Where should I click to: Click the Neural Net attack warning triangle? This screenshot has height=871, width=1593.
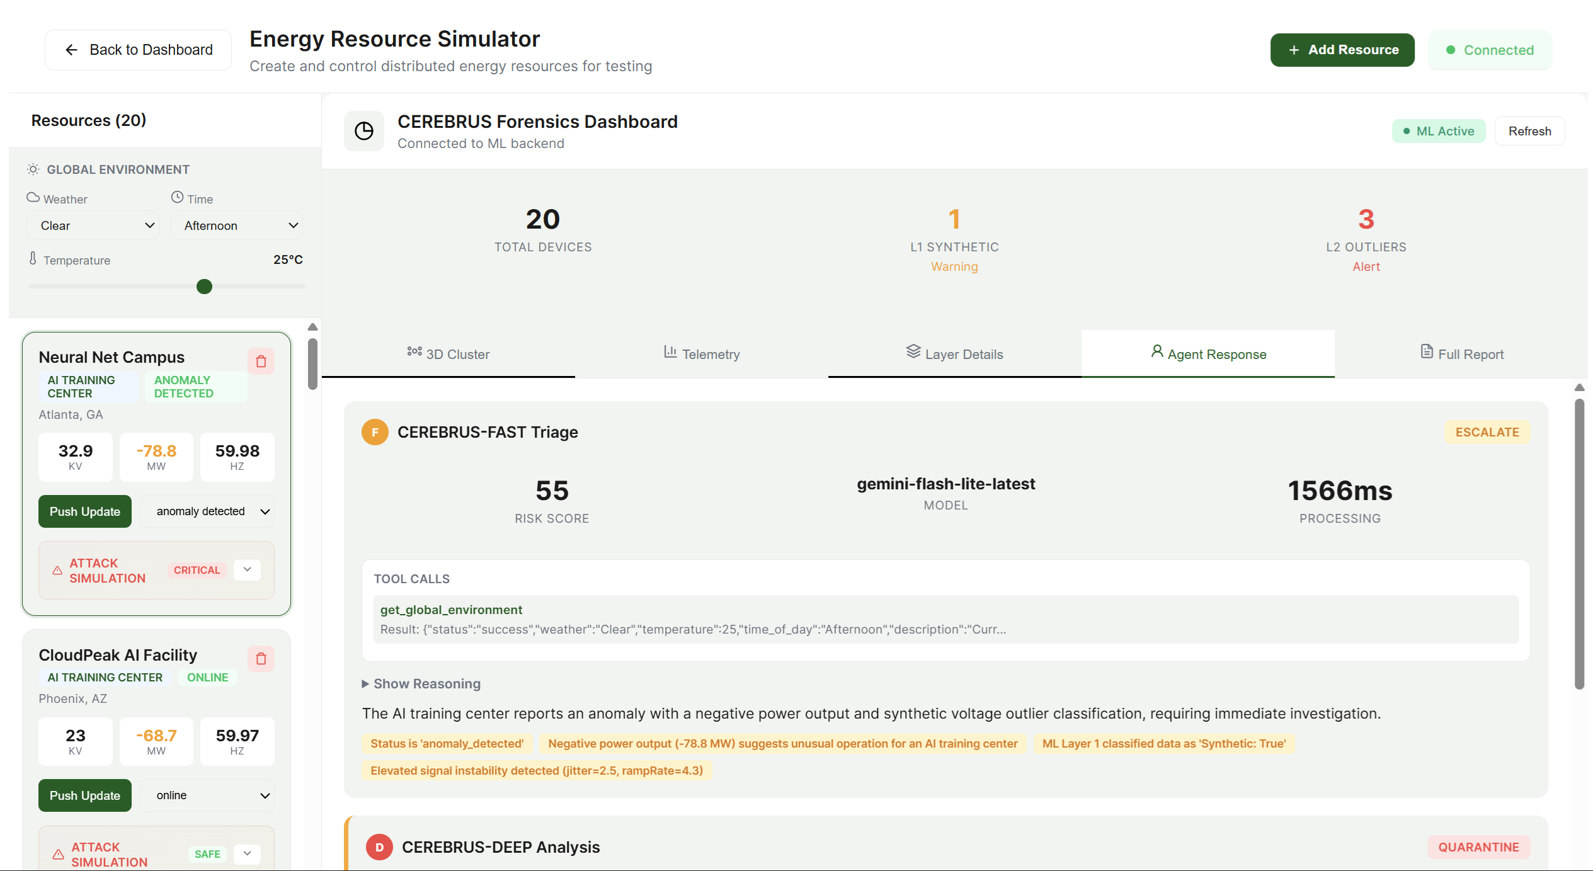(57, 571)
